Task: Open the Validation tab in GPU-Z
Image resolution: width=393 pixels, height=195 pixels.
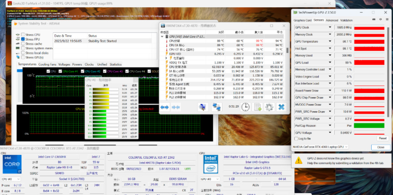Action: tap(347, 20)
